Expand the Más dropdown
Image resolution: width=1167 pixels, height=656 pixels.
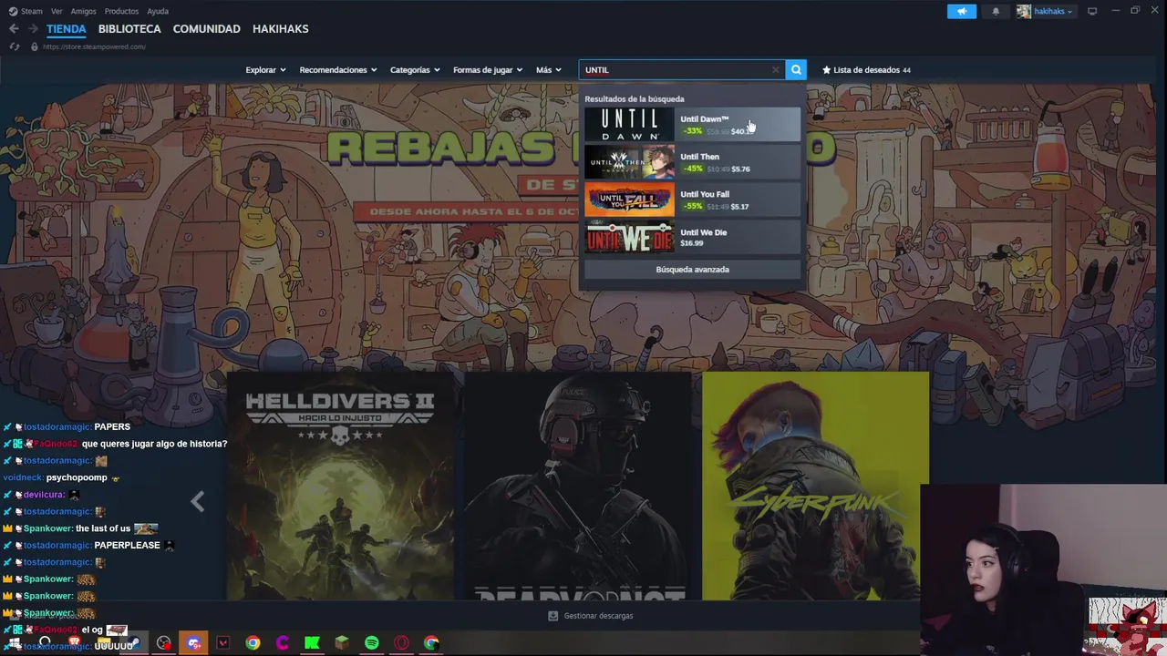(549, 69)
